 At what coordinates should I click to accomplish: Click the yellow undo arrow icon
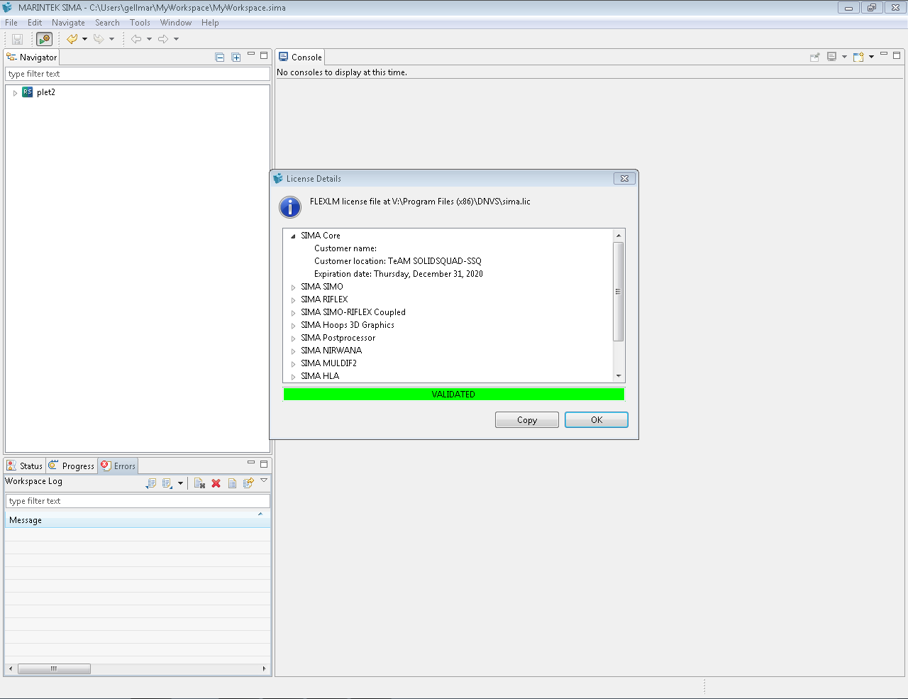[72, 39]
